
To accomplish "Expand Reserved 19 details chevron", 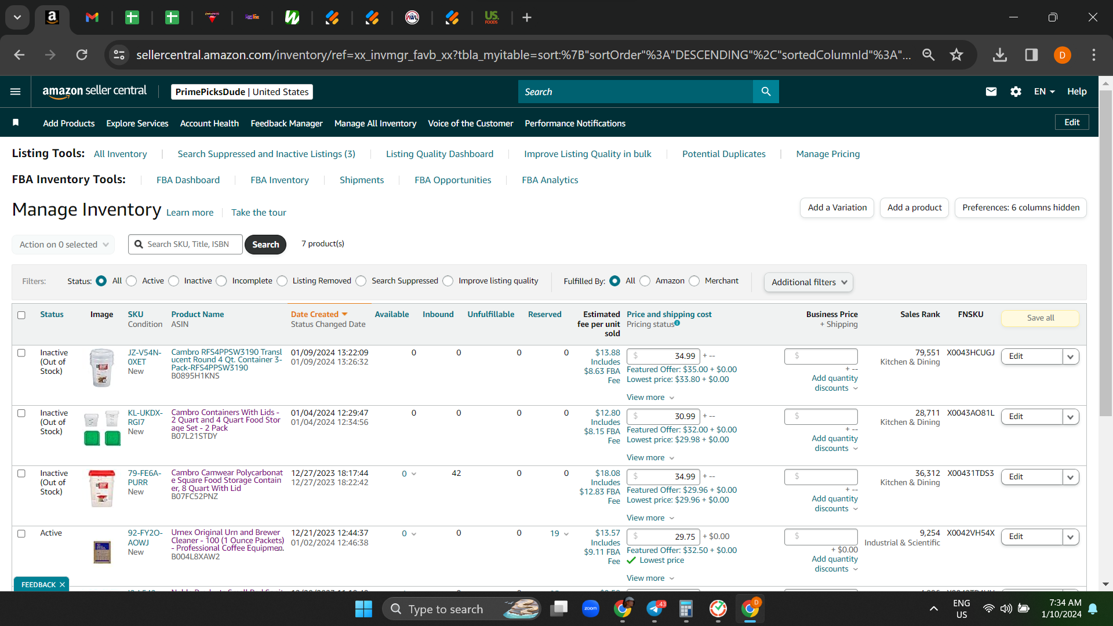I will pos(566,534).
